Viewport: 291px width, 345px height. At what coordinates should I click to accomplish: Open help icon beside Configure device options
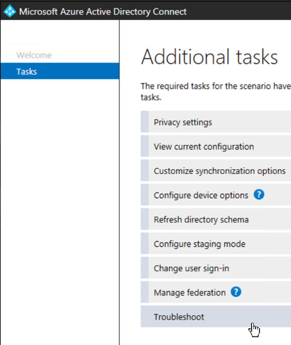pyautogui.click(x=259, y=195)
